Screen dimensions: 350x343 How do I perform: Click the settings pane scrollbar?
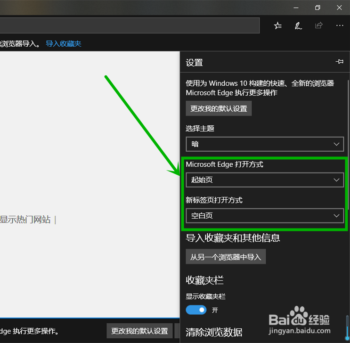(x=348, y=145)
